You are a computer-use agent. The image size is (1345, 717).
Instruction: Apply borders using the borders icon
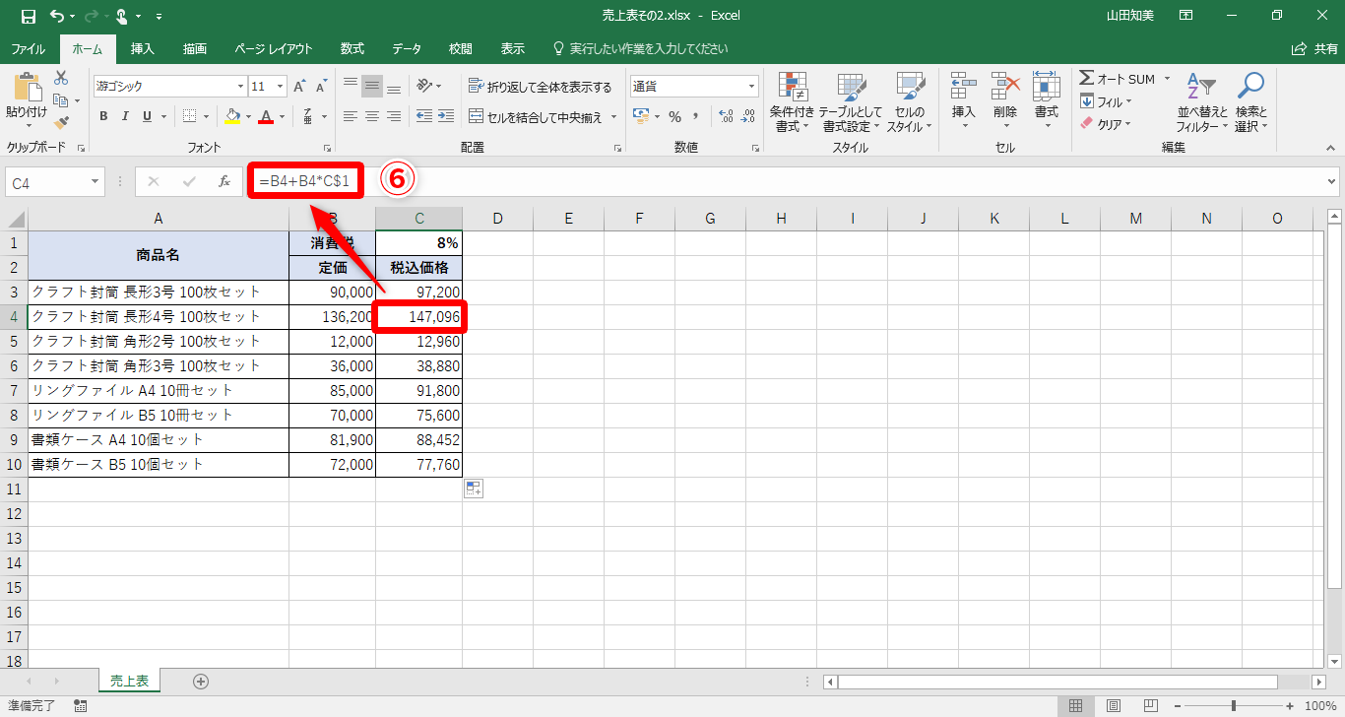(190, 116)
